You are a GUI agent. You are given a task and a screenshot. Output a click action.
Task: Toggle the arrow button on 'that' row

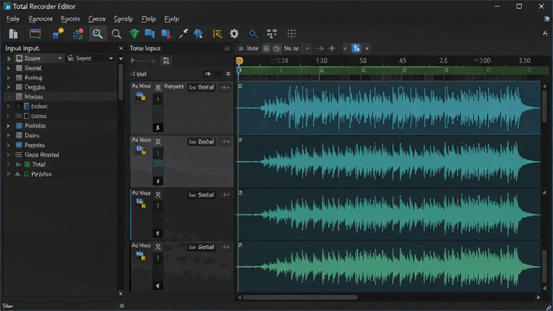pyautogui.click(x=207, y=73)
